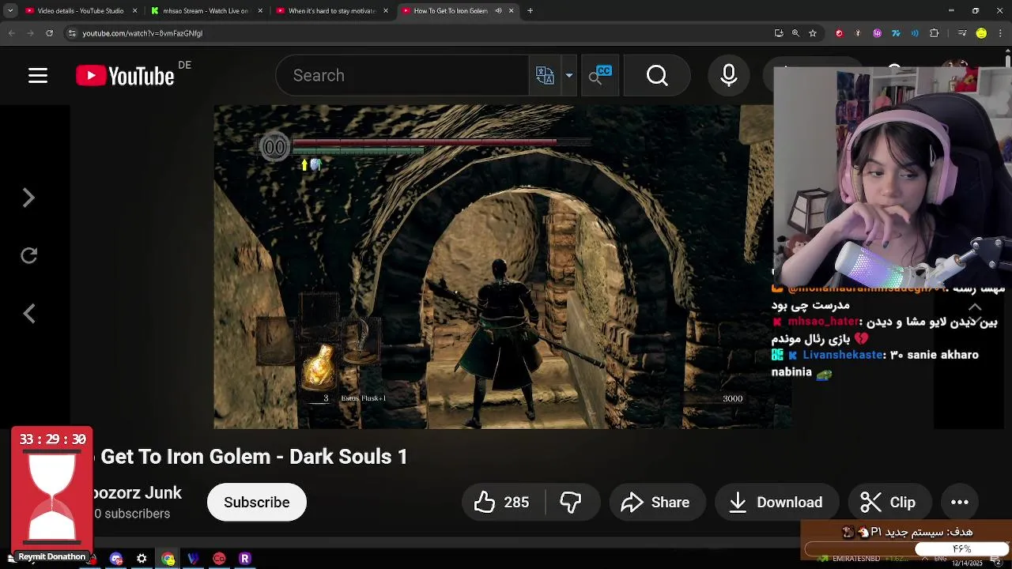Click the 46% goal progress bar

906,548
